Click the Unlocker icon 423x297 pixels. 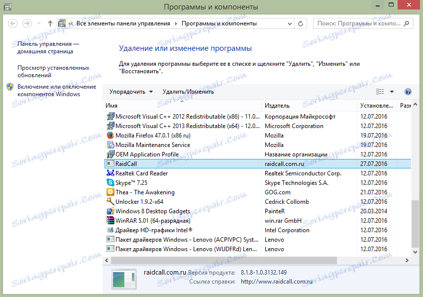(110, 201)
